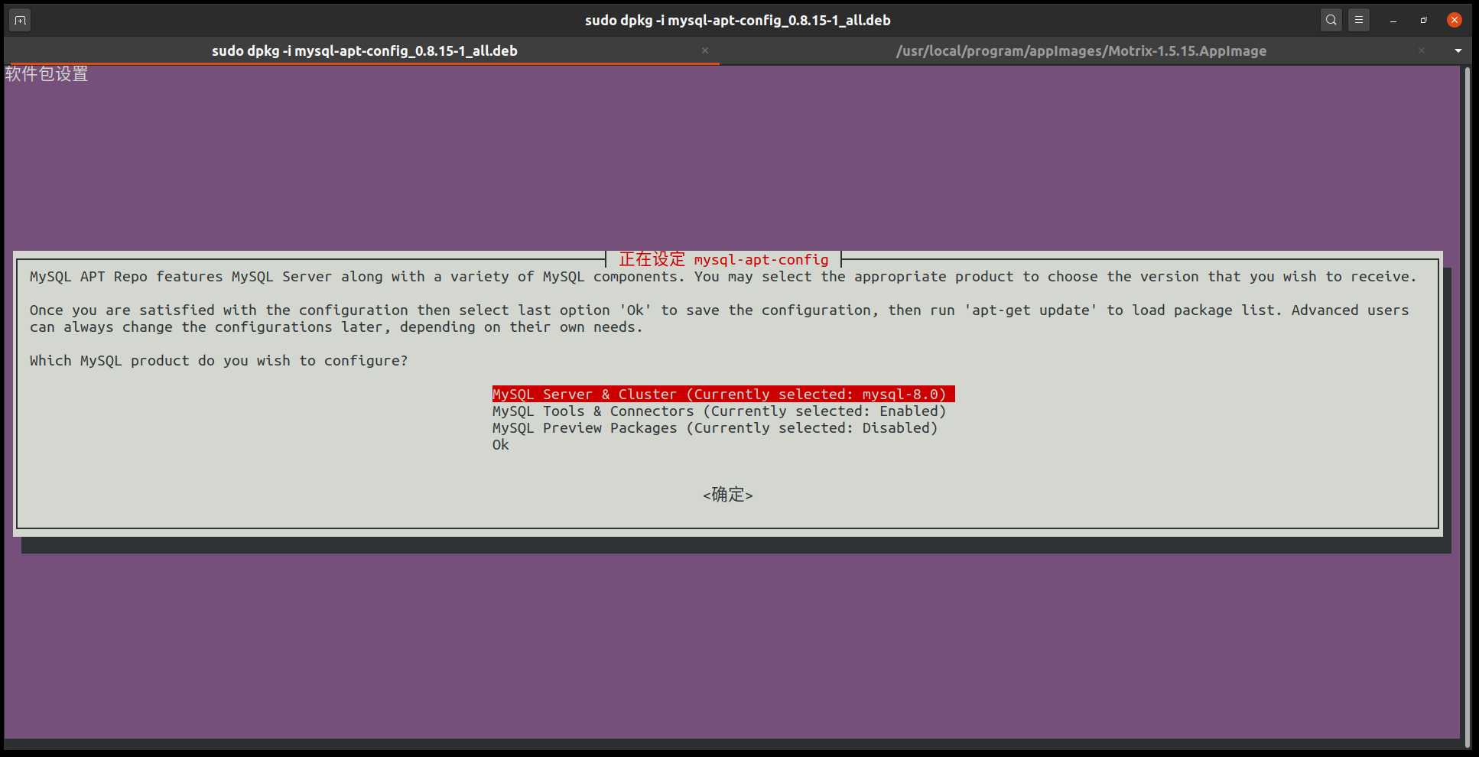
Task: Click the 正在设定 mysql-apt-config dialog title
Action: click(x=723, y=259)
